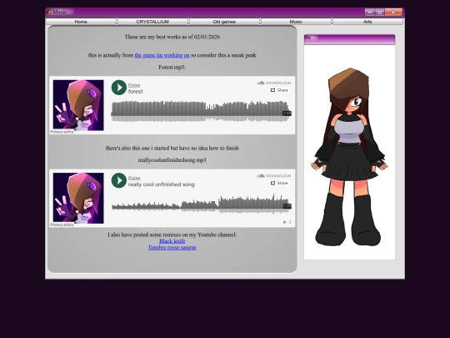Viewport: 450px width, 338px height.
Task: Maximize the Music window
Action: click(x=380, y=12)
